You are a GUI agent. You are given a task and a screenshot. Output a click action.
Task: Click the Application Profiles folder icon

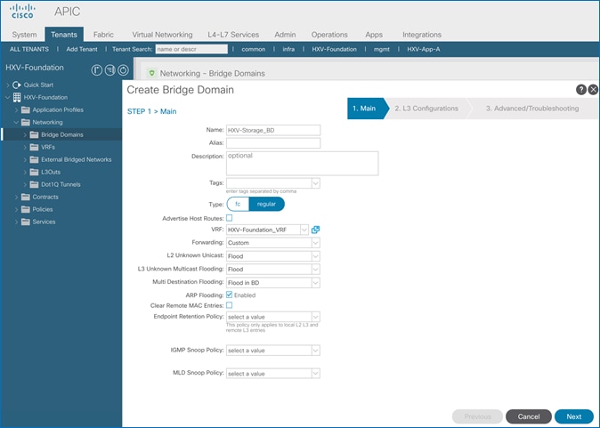pos(26,110)
